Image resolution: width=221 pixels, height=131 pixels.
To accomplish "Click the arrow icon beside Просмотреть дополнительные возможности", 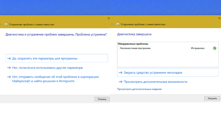I will pyautogui.click(x=120, y=82).
